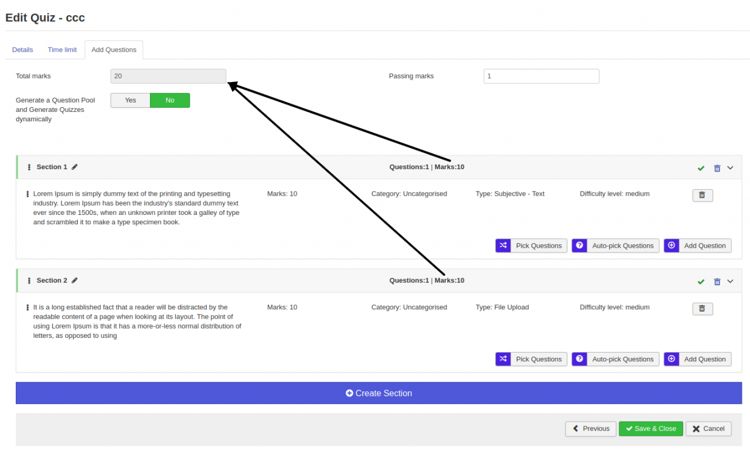
Task: Click the blue trash icon in Section 2 header
Action: tap(717, 282)
